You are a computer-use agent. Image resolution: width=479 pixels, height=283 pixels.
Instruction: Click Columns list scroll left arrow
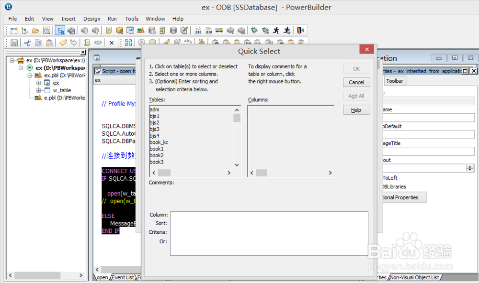click(252, 173)
